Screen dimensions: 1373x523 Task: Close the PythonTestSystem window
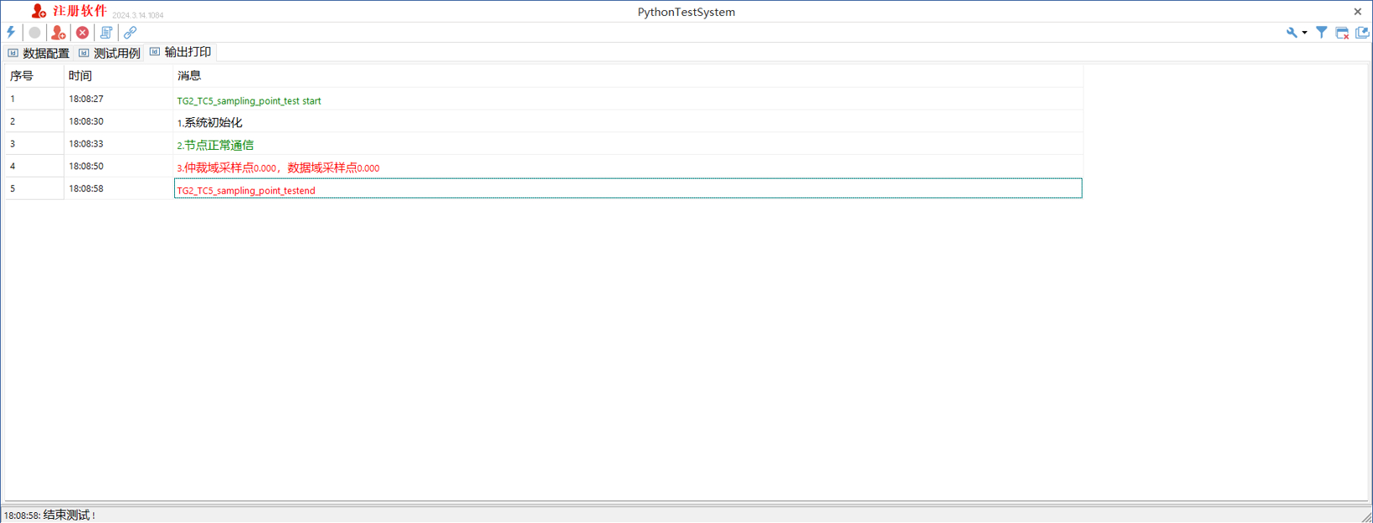(x=1358, y=12)
